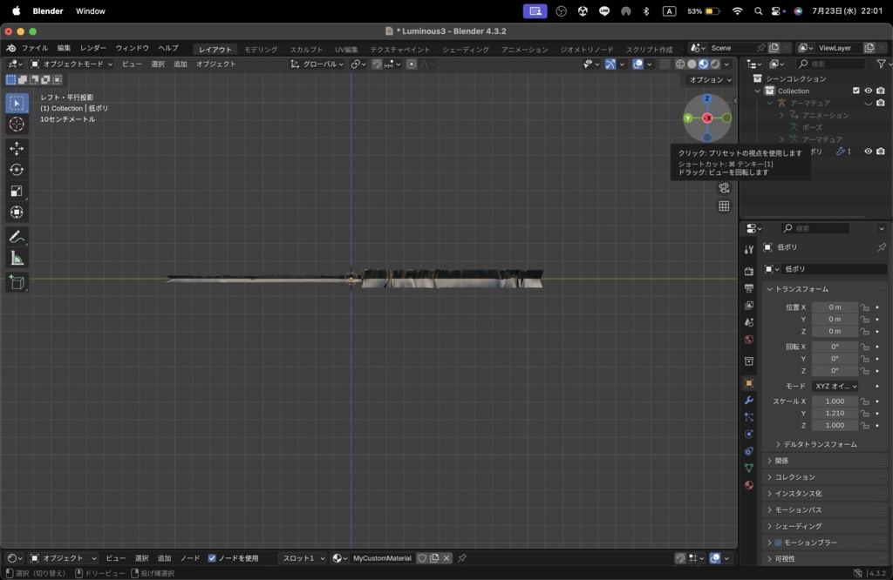
Task: Open the Modifiers properties tab
Action: 749,401
